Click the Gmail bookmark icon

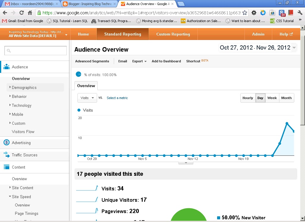click(4, 21)
